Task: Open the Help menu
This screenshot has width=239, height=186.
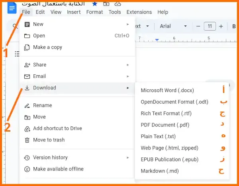Action: (x=163, y=12)
